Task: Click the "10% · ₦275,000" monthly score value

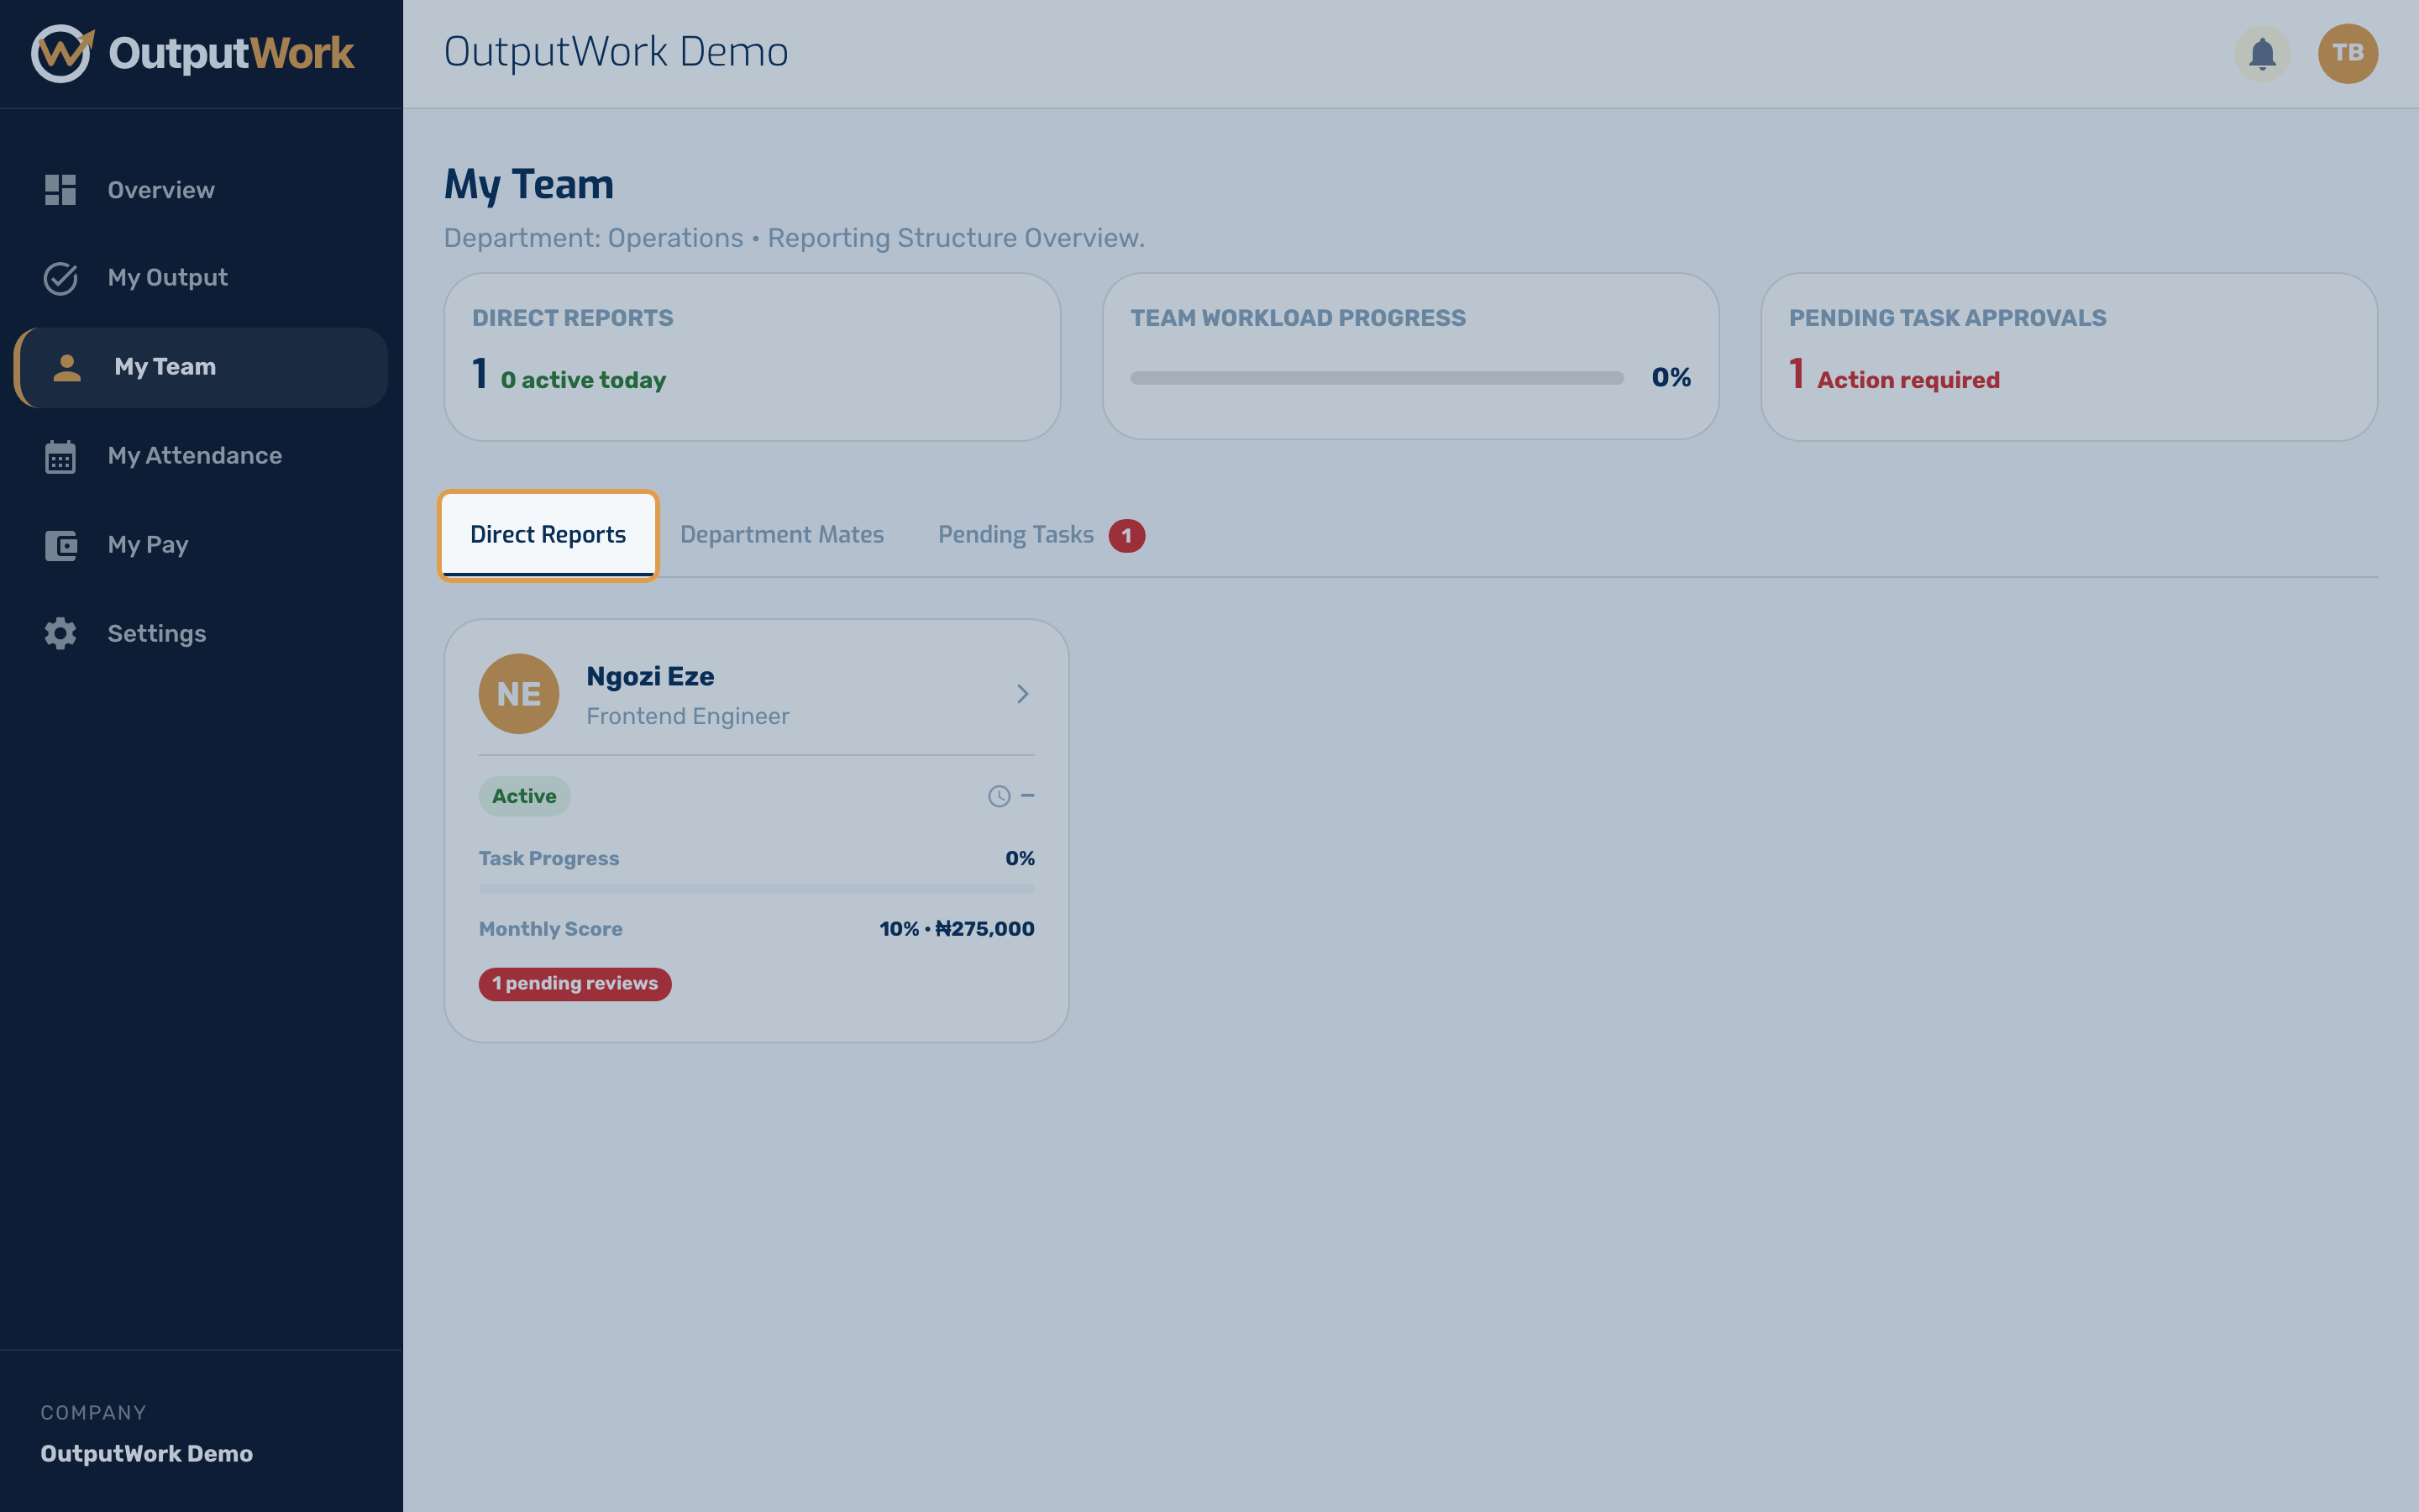Action: pyautogui.click(x=957, y=929)
